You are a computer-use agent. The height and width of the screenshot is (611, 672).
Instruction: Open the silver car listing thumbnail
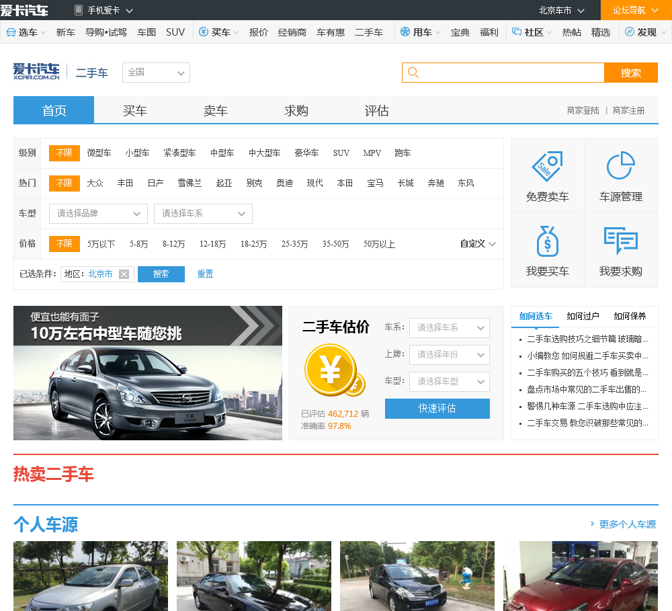coord(91,575)
